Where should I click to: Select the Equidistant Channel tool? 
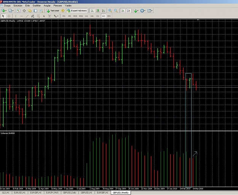(33, 16)
